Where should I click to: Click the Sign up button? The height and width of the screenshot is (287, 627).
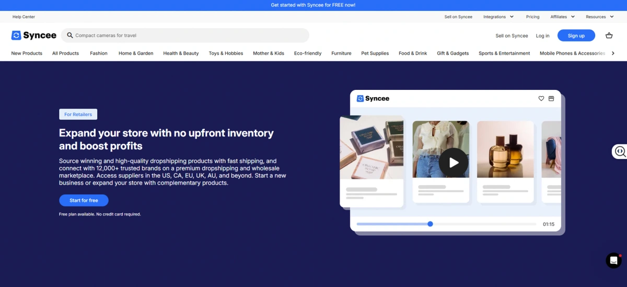tap(576, 36)
